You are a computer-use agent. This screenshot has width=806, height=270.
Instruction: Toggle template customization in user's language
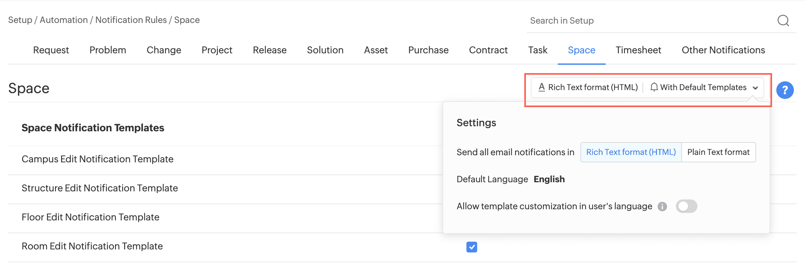pyautogui.click(x=686, y=206)
